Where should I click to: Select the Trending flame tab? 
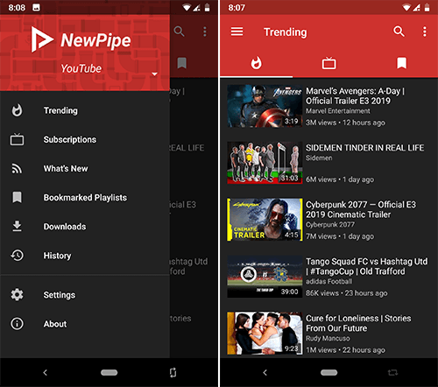[257, 63]
